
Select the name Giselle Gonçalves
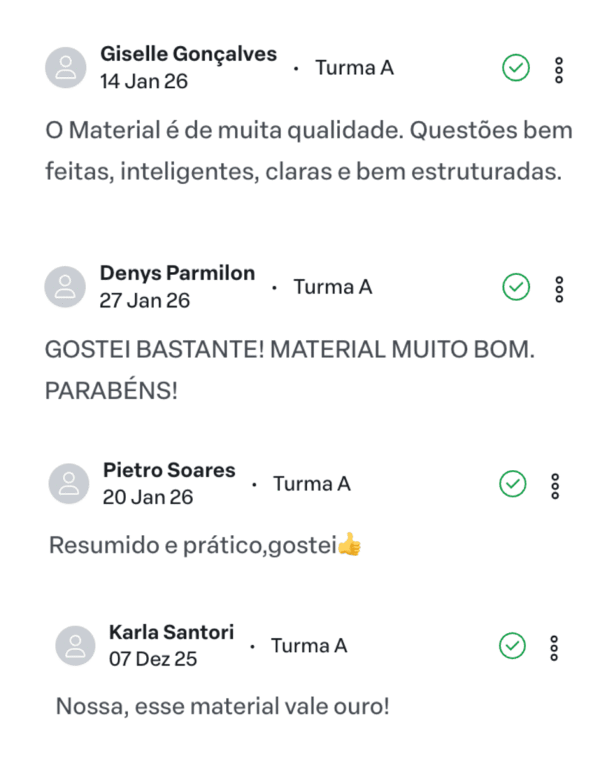(189, 54)
